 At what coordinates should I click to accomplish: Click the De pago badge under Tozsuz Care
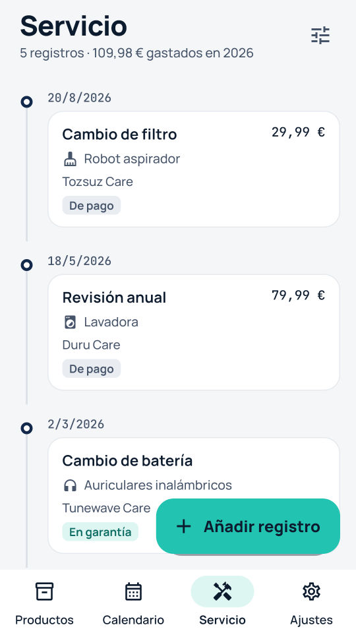91,206
